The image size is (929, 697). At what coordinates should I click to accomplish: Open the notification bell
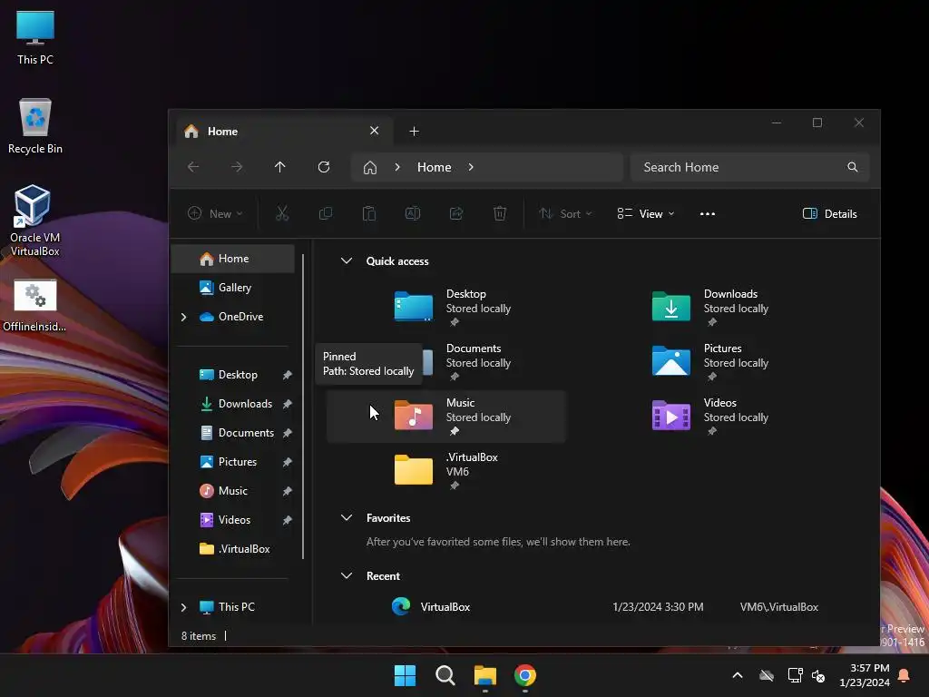click(x=905, y=675)
